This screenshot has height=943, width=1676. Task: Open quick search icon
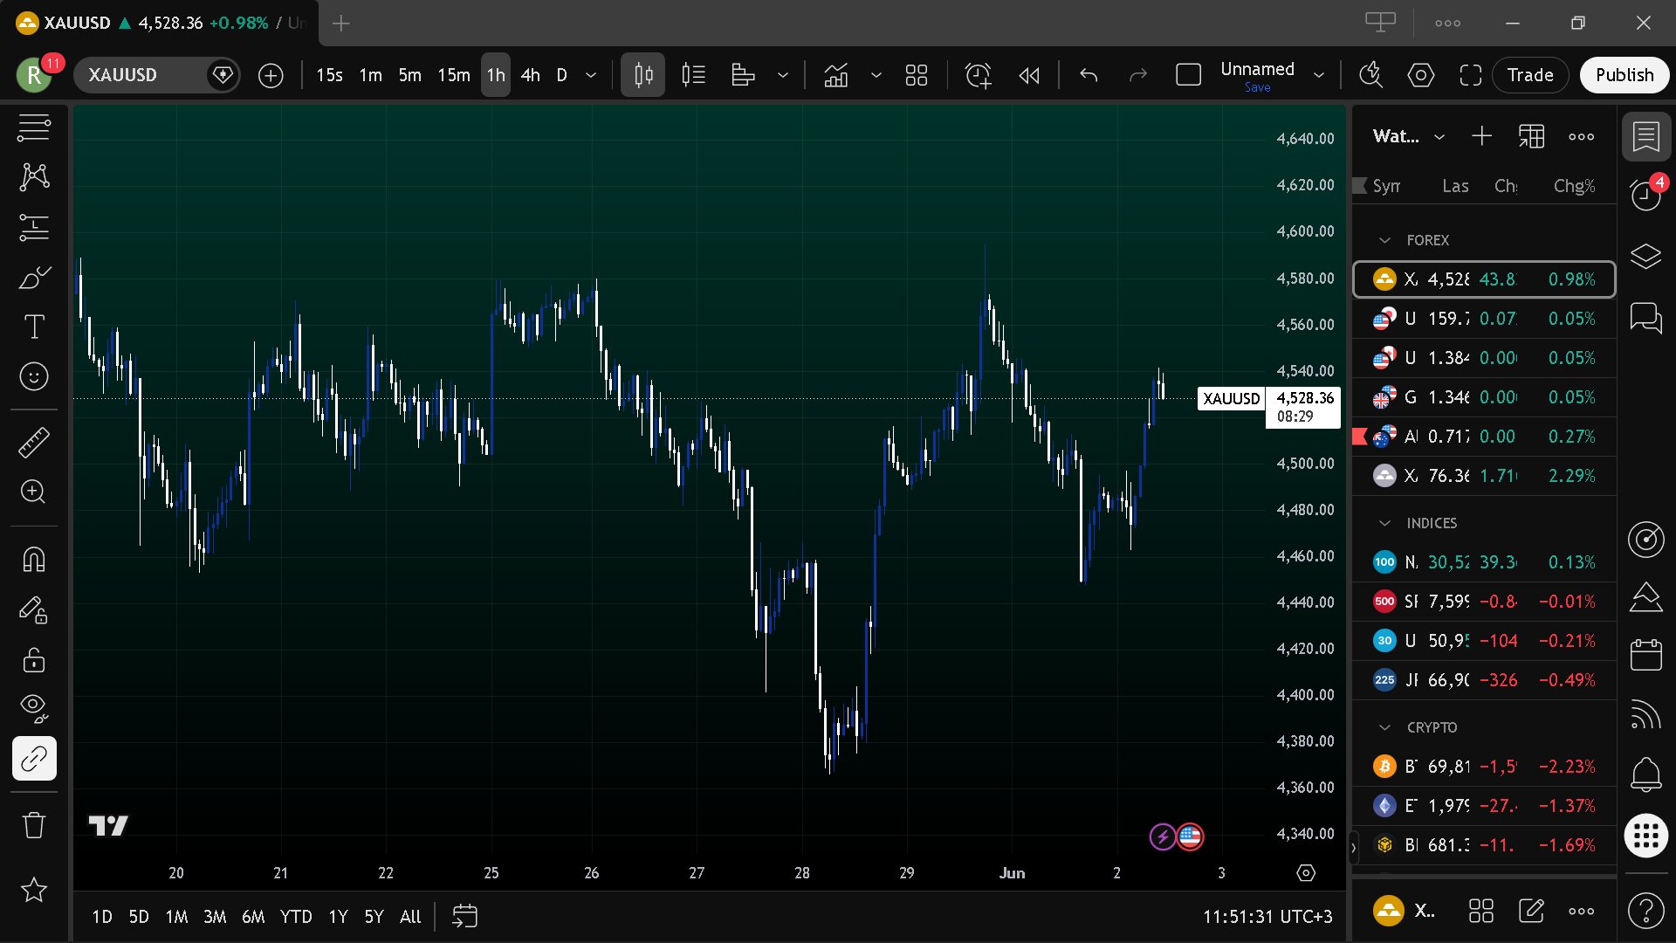click(1370, 75)
